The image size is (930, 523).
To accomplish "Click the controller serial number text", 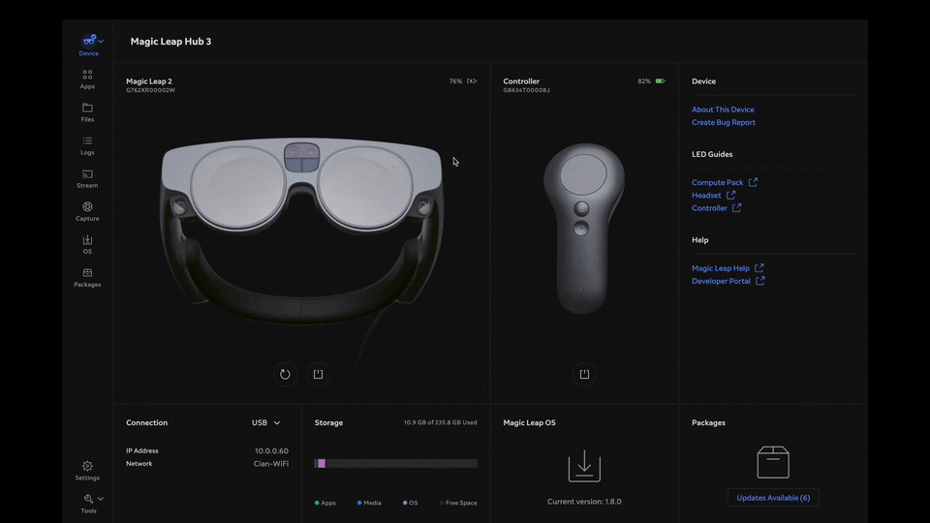I will pyautogui.click(x=527, y=91).
